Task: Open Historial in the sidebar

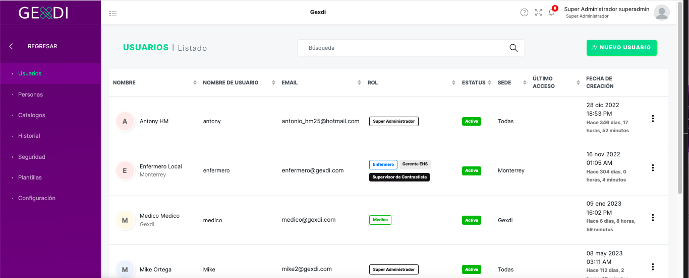Action: 29,136
